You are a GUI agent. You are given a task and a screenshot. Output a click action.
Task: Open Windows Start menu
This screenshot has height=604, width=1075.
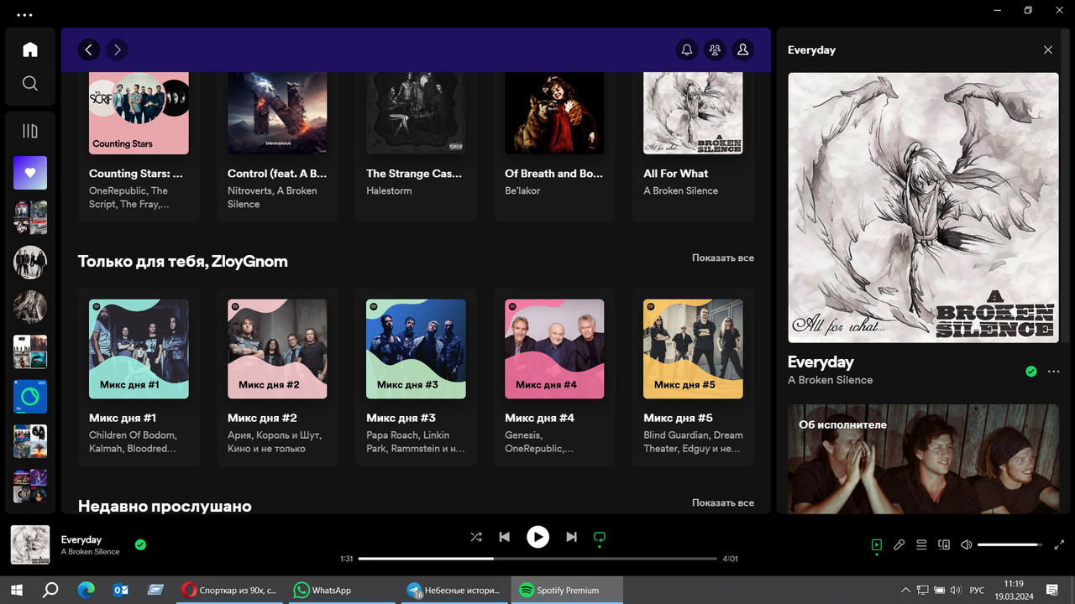[x=16, y=591]
